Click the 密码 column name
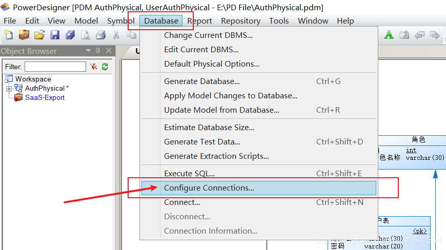Image resolution: width=446 pixels, height=250 pixels. pyautogui.click(x=338, y=246)
